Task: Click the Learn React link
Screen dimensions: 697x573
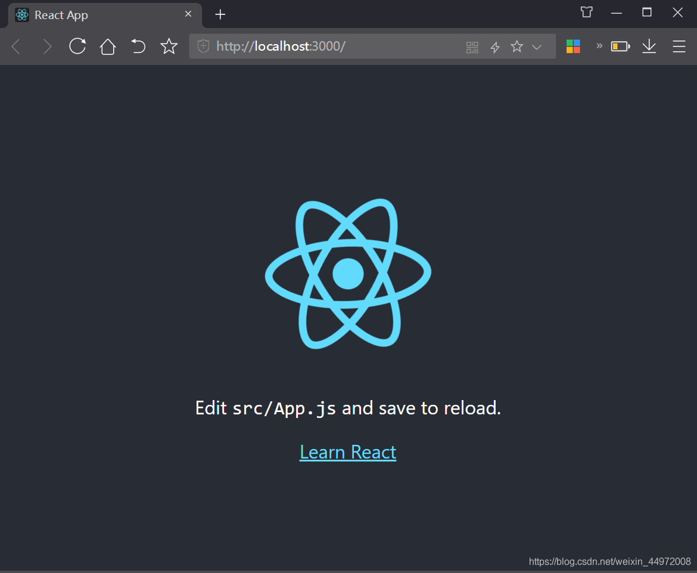Action: pyautogui.click(x=348, y=452)
